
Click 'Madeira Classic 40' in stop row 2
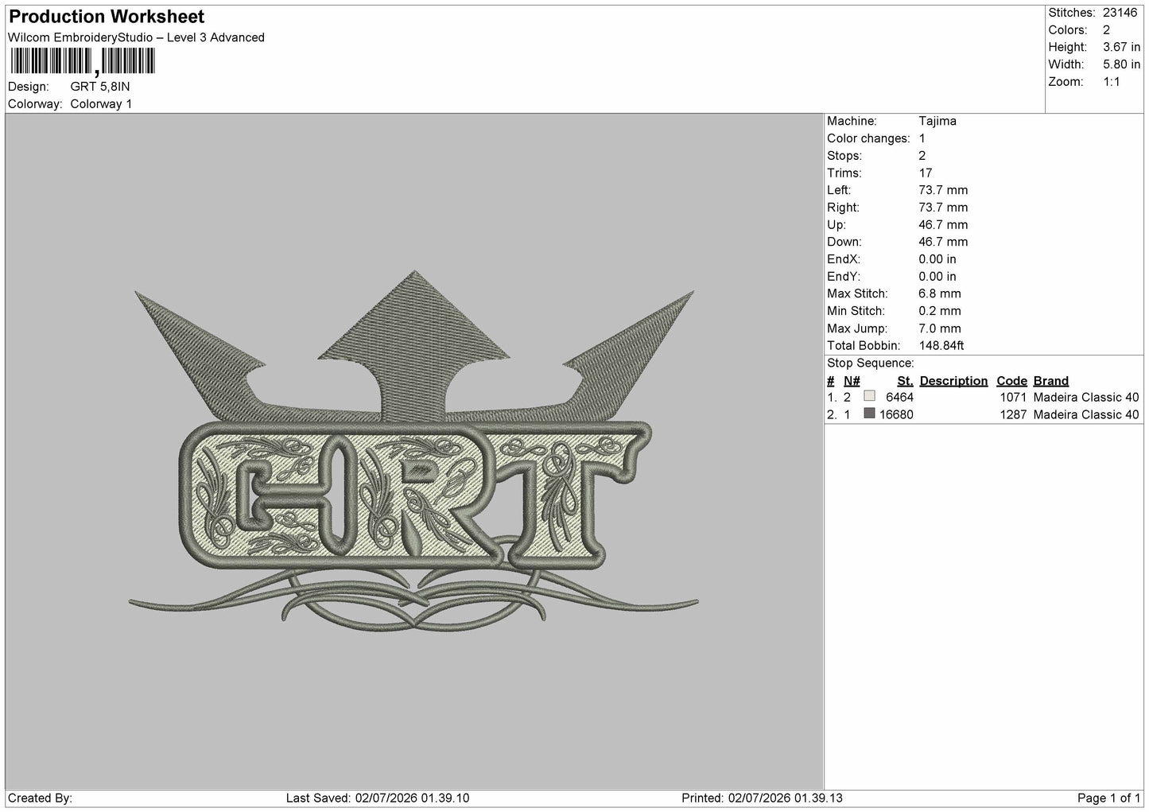click(1086, 414)
